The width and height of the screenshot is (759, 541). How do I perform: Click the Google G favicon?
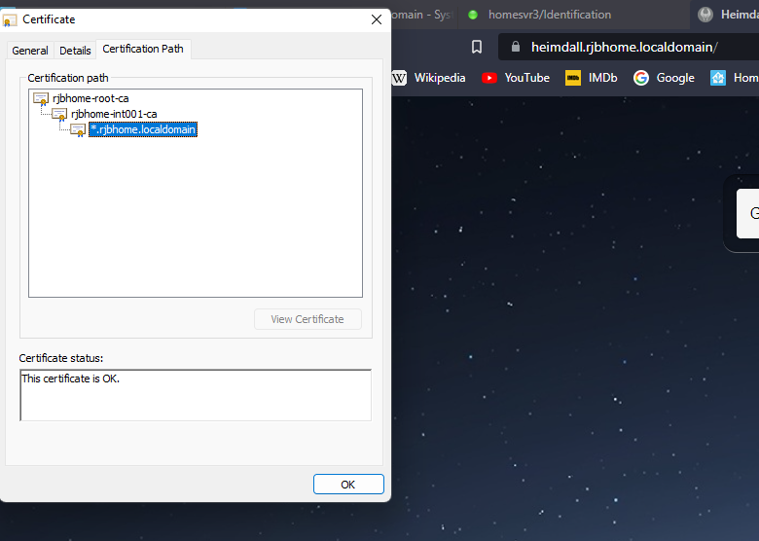point(641,78)
